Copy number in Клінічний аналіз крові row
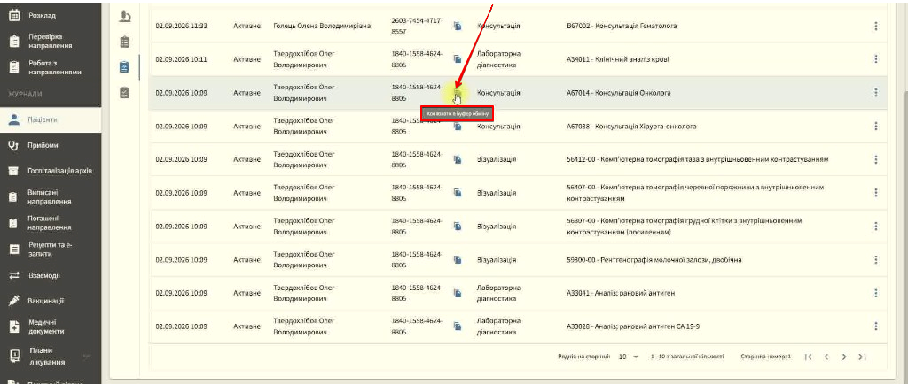 [457, 59]
